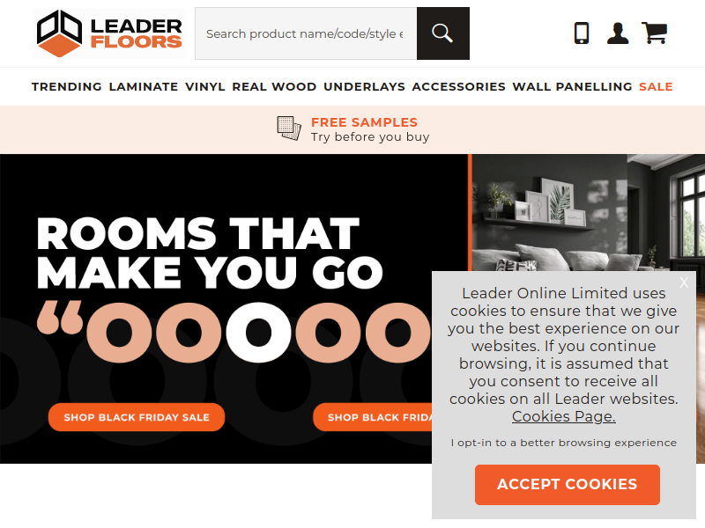Go to the Sale menu item

tap(656, 86)
